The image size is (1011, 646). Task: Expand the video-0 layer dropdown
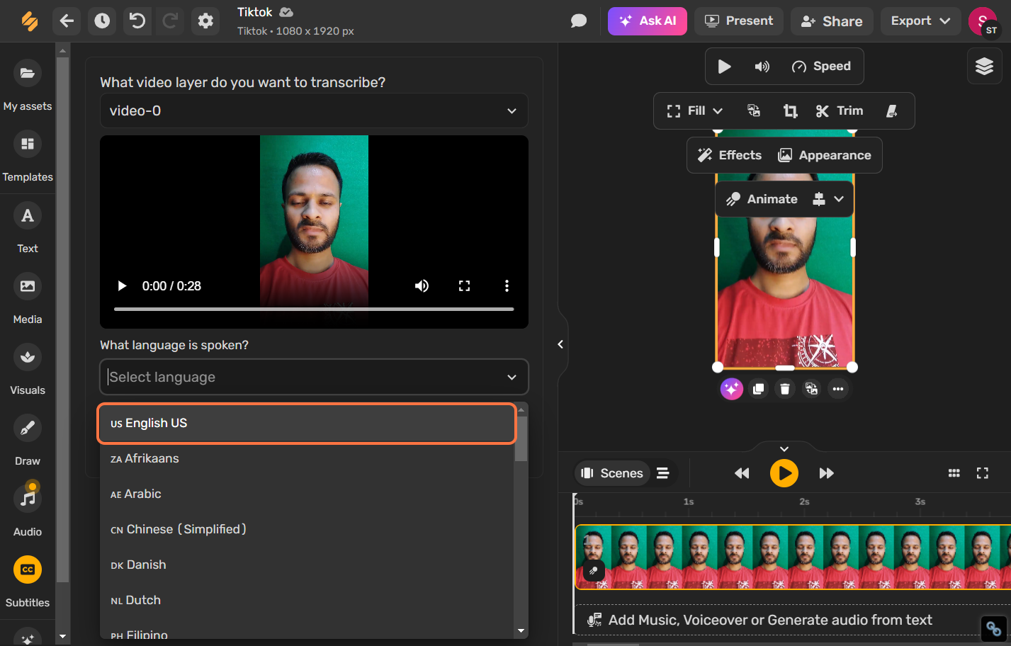(314, 111)
